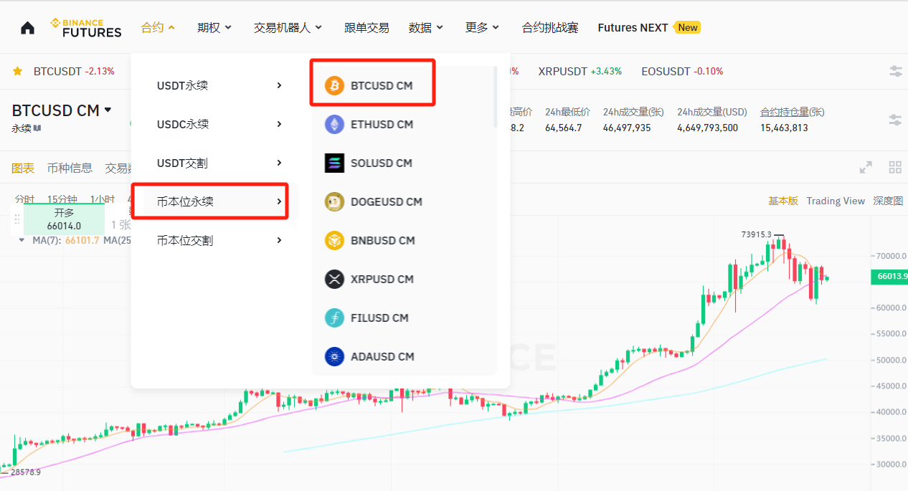Image resolution: width=908 pixels, height=491 pixels.
Task: Select the 分时 interval
Action: coord(24,199)
